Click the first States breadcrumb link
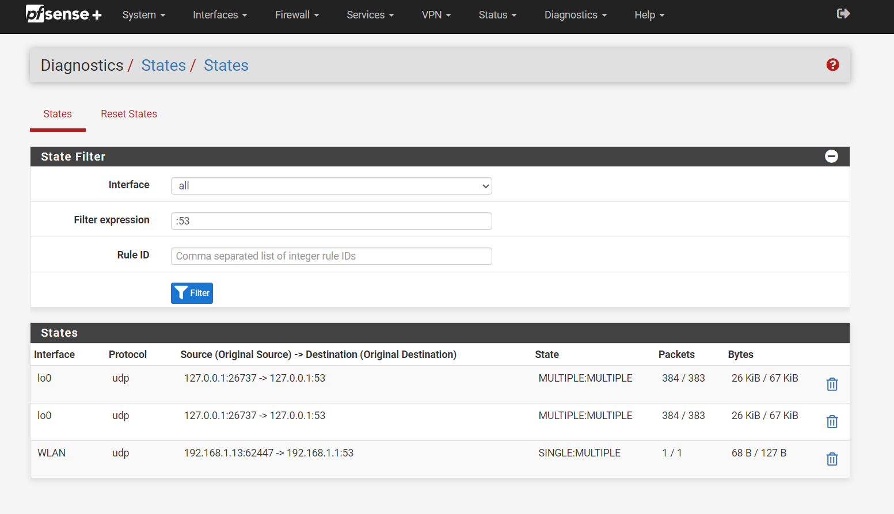The height and width of the screenshot is (514, 894). pos(163,66)
